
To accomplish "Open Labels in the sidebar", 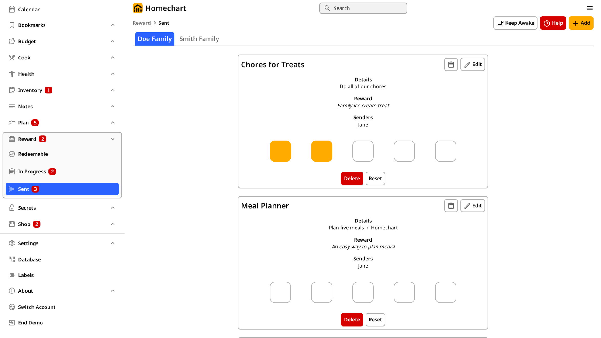I will pyautogui.click(x=26, y=275).
